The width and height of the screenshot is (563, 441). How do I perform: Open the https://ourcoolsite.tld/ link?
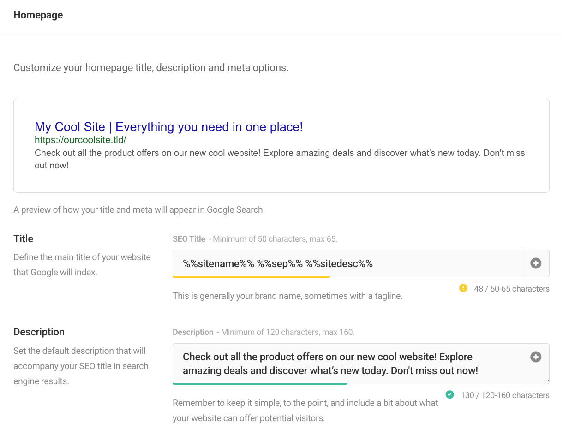(x=80, y=140)
